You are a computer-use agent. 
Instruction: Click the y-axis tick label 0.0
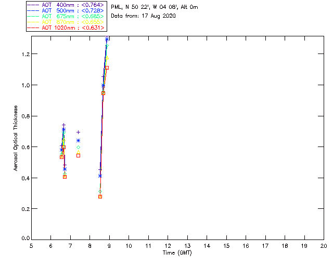(x=25, y=238)
